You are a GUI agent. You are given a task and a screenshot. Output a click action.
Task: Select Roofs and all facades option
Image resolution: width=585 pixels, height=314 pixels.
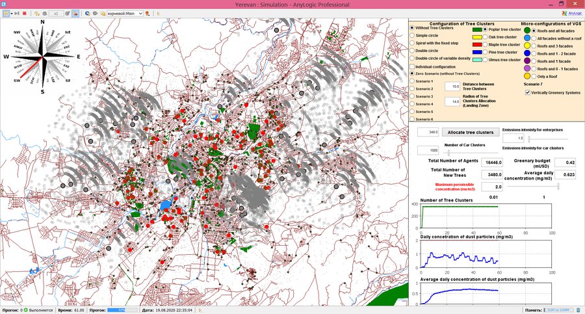tap(534, 31)
